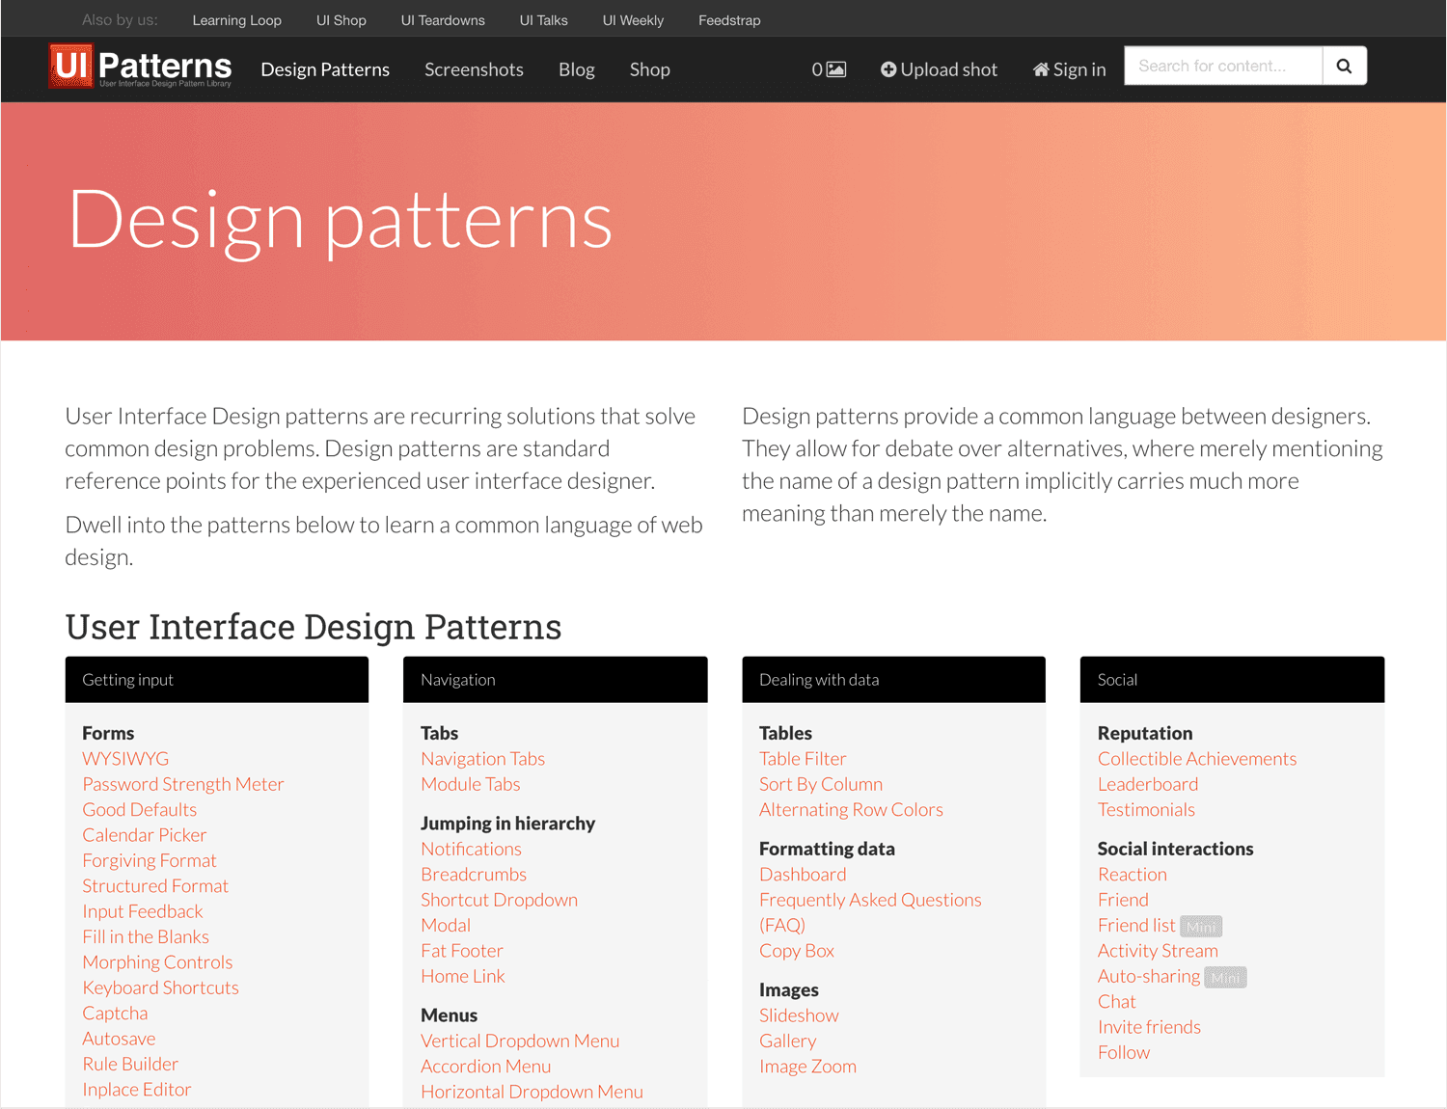View the Good Defaults pattern
This screenshot has width=1447, height=1109.
coord(140,810)
